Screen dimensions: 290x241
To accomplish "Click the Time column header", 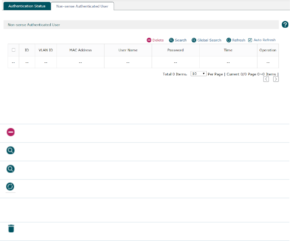I will 228,50.
